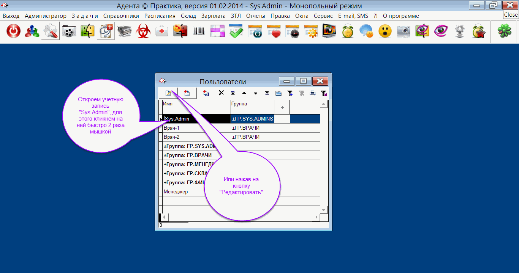Expand the ±Группа: ГР.SYS.ADMINS group row
Screen dimensions: 519x273
tap(188, 146)
